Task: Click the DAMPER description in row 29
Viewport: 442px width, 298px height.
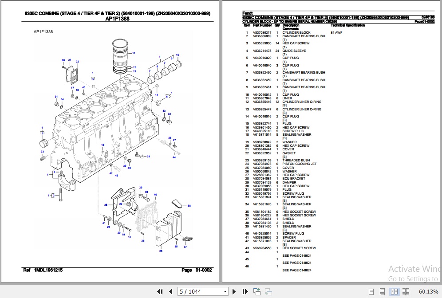Action: coord(289,183)
